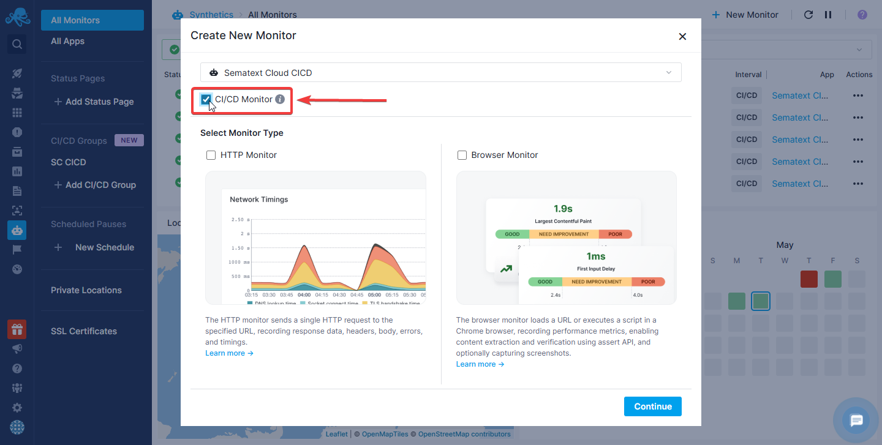Click the question mark icon in left rail
Viewport: 882px width, 445px height.
click(x=17, y=368)
